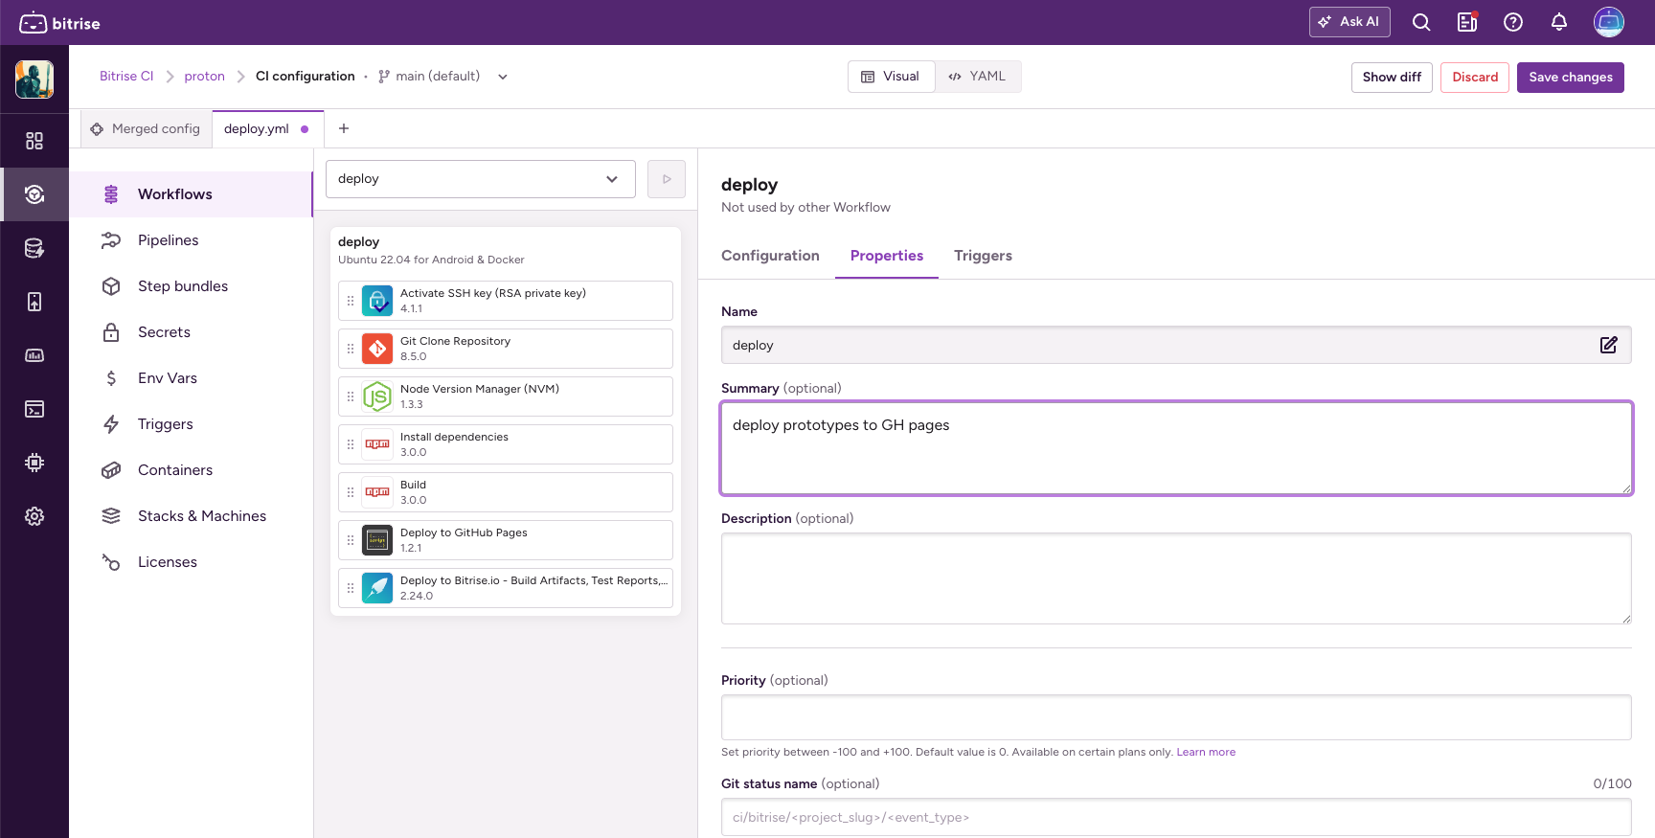Click the workspace avatar in the left rail

tap(34, 79)
